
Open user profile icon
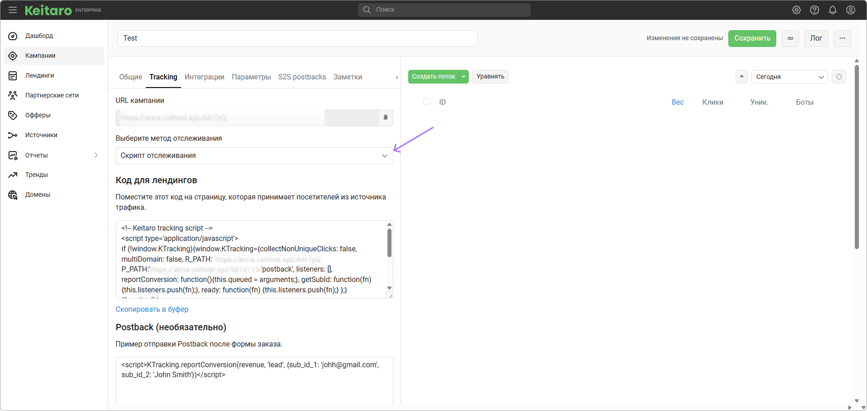coord(851,10)
